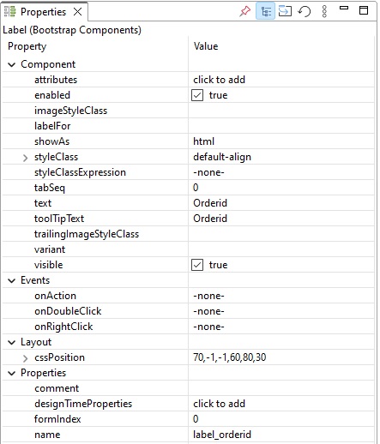The image size is (380, 444).
Task: Click the Show Advanced Properties icon
Action: point(285,11)
